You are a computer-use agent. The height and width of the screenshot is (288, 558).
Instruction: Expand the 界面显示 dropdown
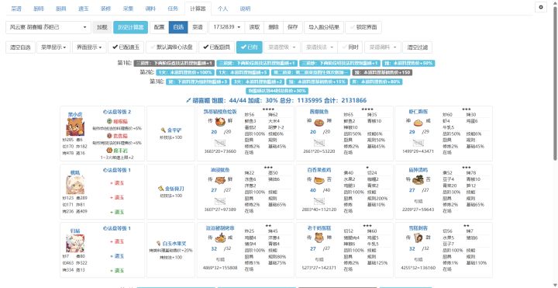pyautogui.click(x=89, y=47)
